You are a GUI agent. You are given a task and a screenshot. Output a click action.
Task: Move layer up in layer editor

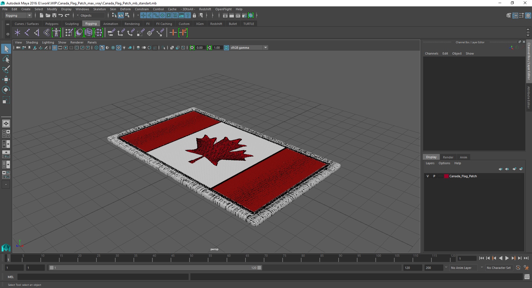500,169
